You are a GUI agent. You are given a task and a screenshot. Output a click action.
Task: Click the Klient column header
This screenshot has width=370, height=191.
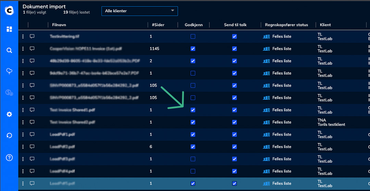pos(325,25)
